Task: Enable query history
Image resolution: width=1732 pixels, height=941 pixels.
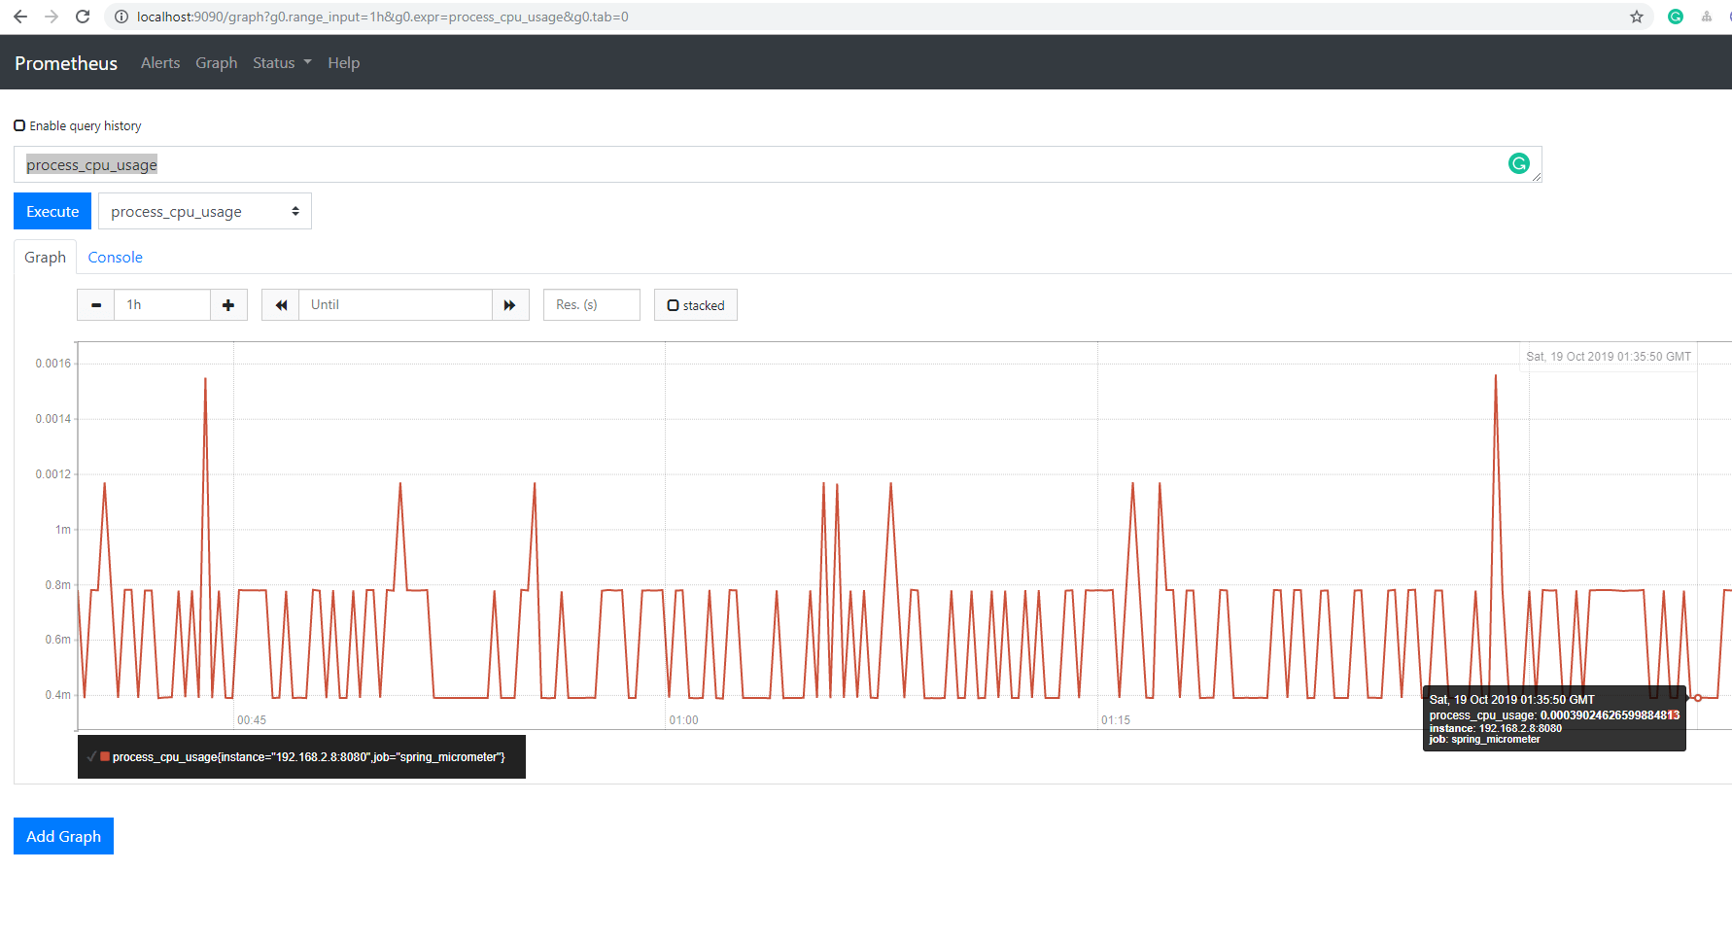Action: (19, 124)
